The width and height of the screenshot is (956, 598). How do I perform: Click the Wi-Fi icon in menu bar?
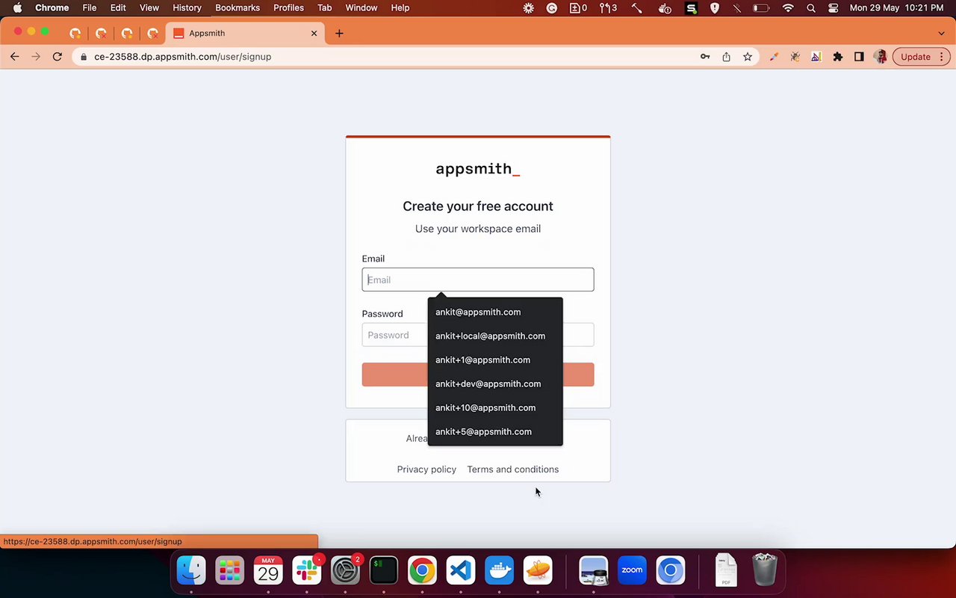[788, 7]
